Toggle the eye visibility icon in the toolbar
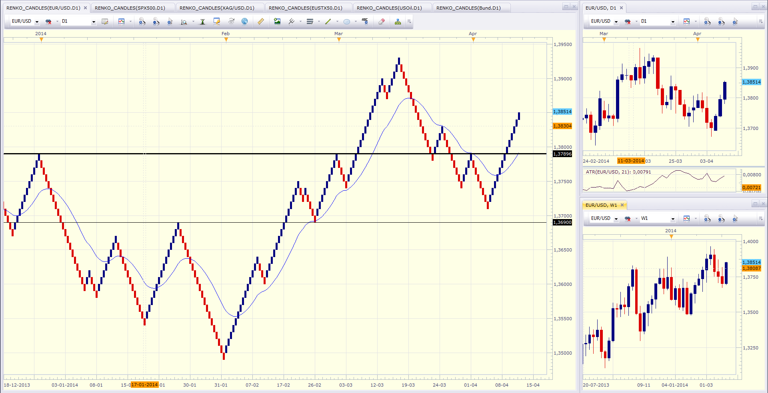Screen dimensions: 768x393 pos(231,22)
